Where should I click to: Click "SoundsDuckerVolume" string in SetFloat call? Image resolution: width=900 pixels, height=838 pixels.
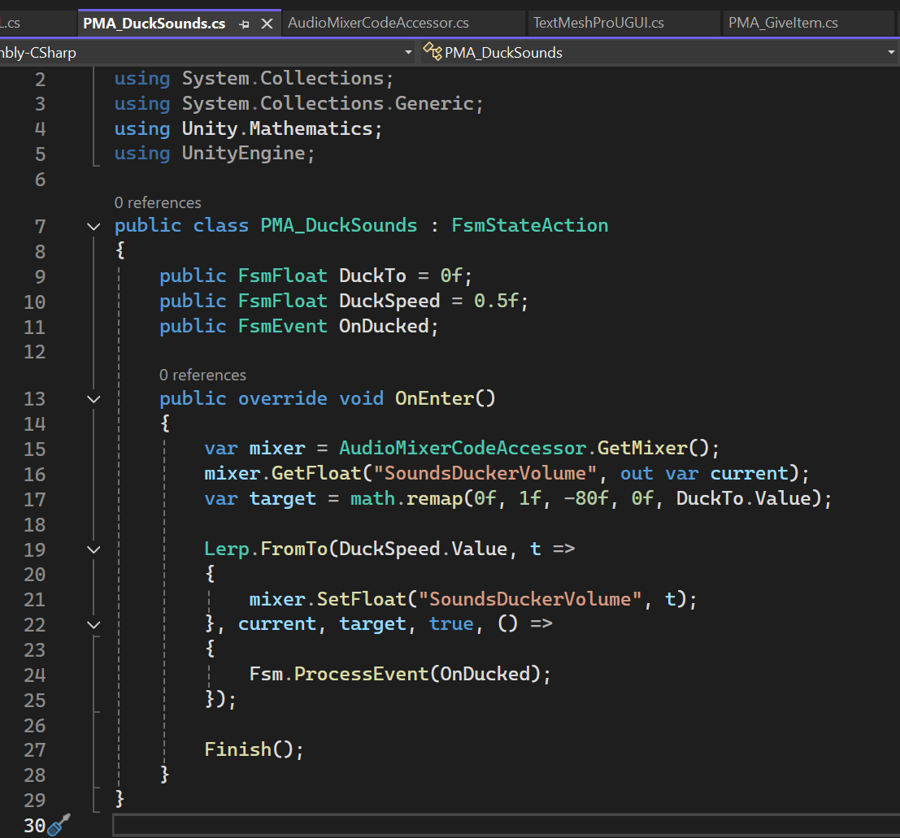(x=530, y=600)
